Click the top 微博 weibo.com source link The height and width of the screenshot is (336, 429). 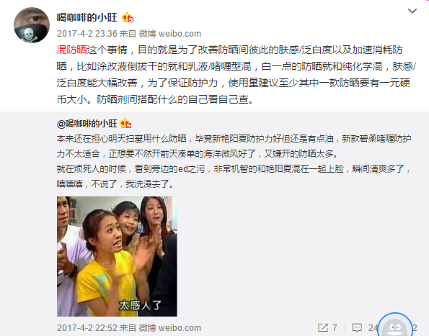pos(170,34)
